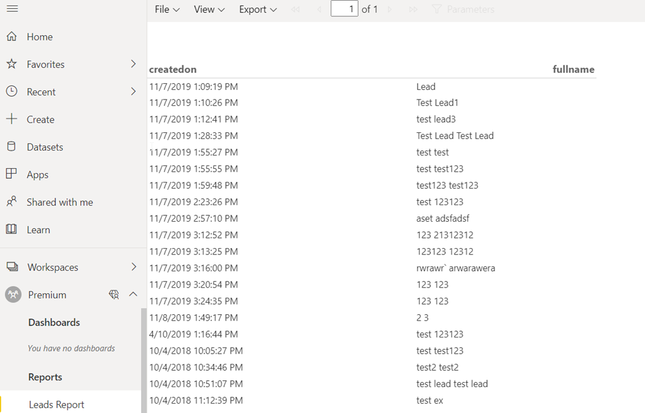Collapse the Premium workspace section
Viewport: 645px width, 413px height.
pos(133,295)
